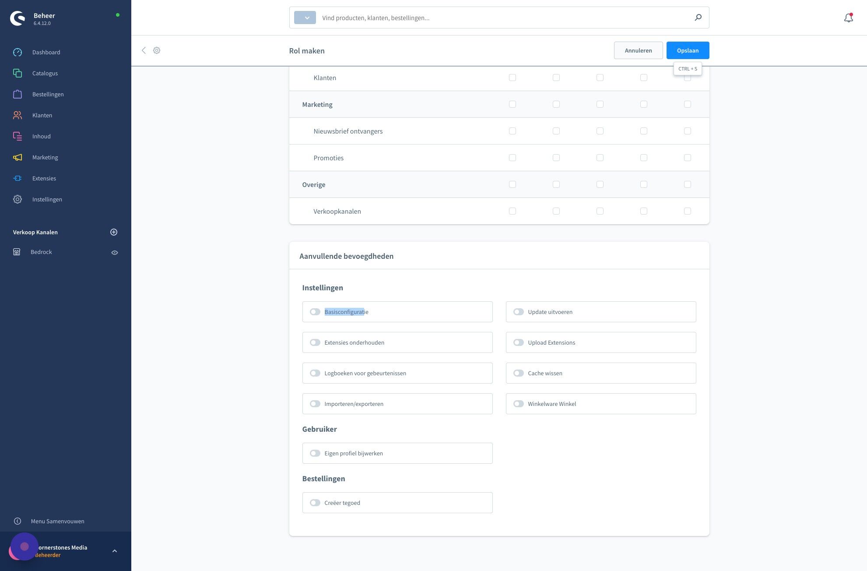Open Instellingen menu item in sidebar

tap(47, 199)
